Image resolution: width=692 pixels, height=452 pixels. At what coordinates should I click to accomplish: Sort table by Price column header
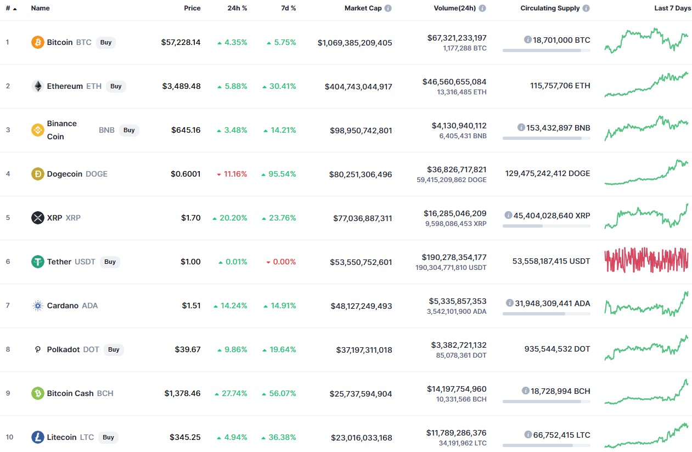pos(192,8)
